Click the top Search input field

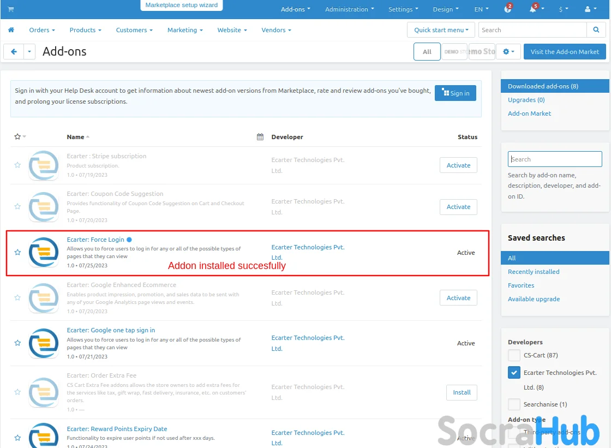point(532,30)
